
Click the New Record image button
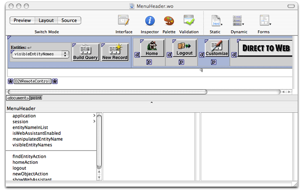tap(115, 52)
